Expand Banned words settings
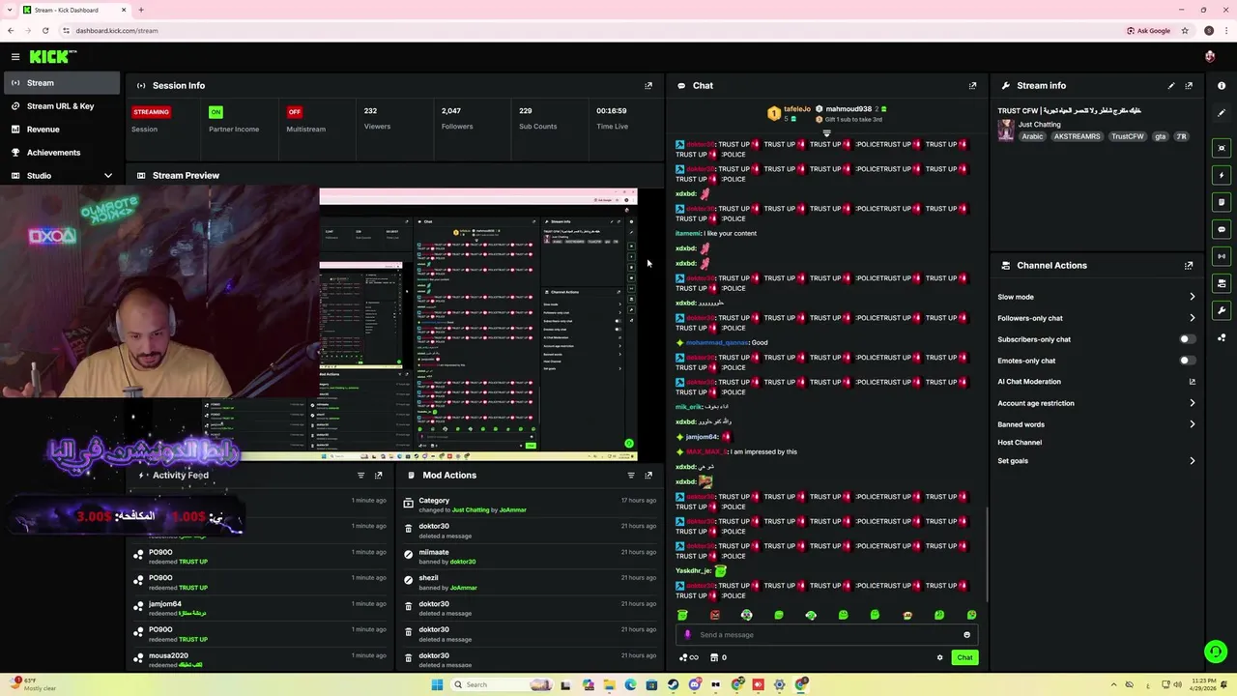The width and height of the screenshot is (1237, 696). coord(1192,424)
